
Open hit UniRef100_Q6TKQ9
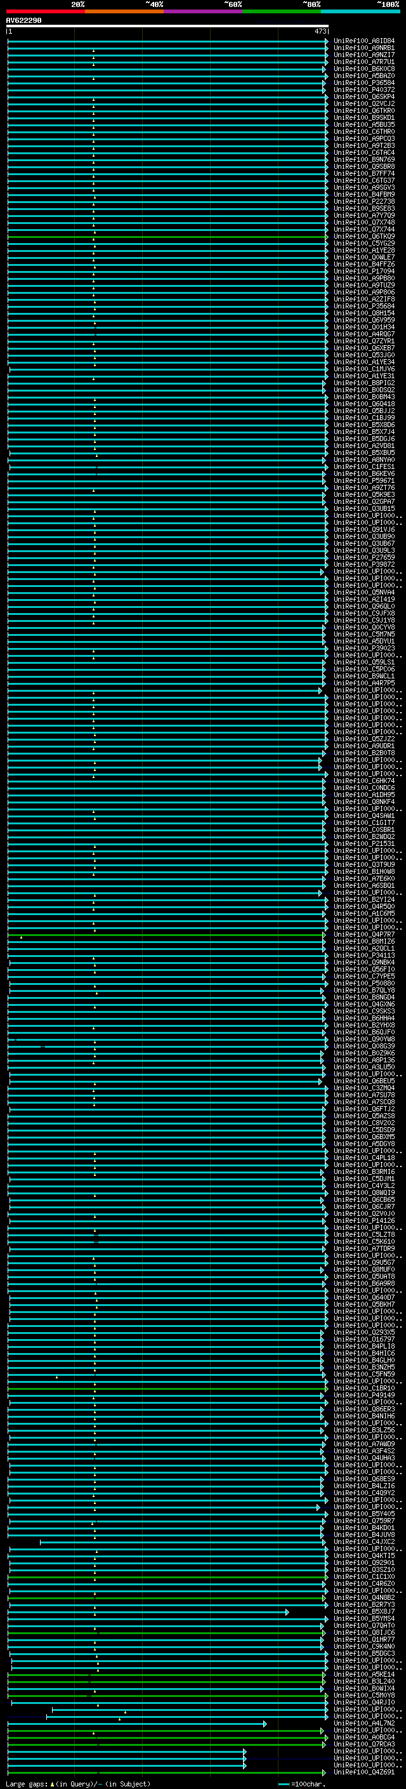point(364,236)
